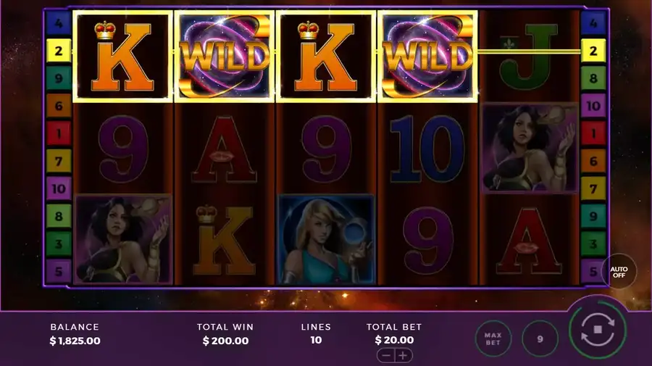Decrease total bet with minus button
The image size is (652, 366).
(386, 356)
